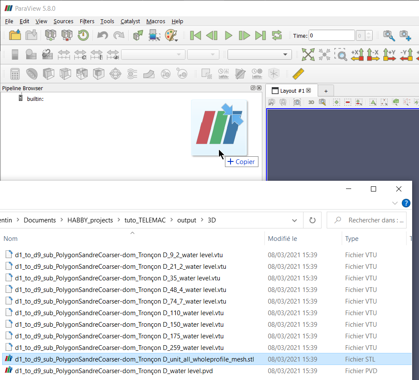Open the representation type dropdown

coord(259,55)
